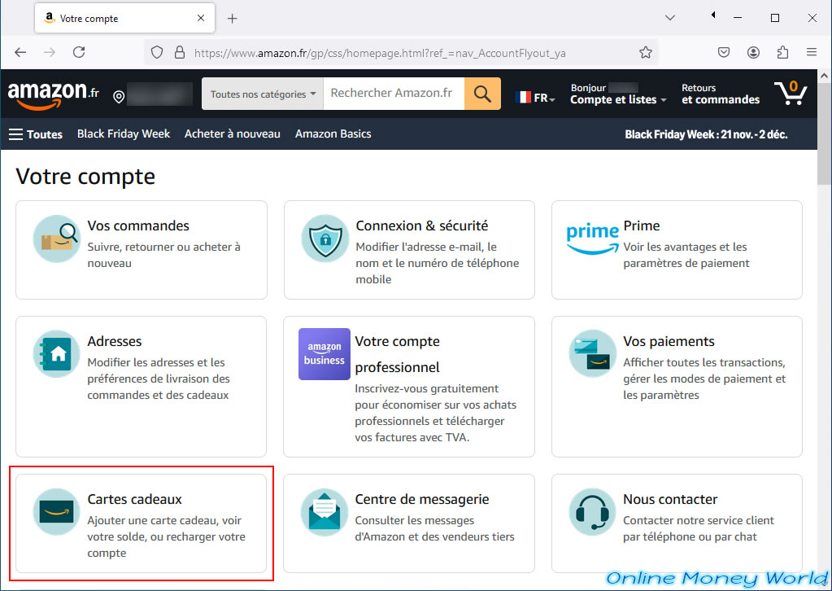Open the extensions puzzle icon

(782, 52)
